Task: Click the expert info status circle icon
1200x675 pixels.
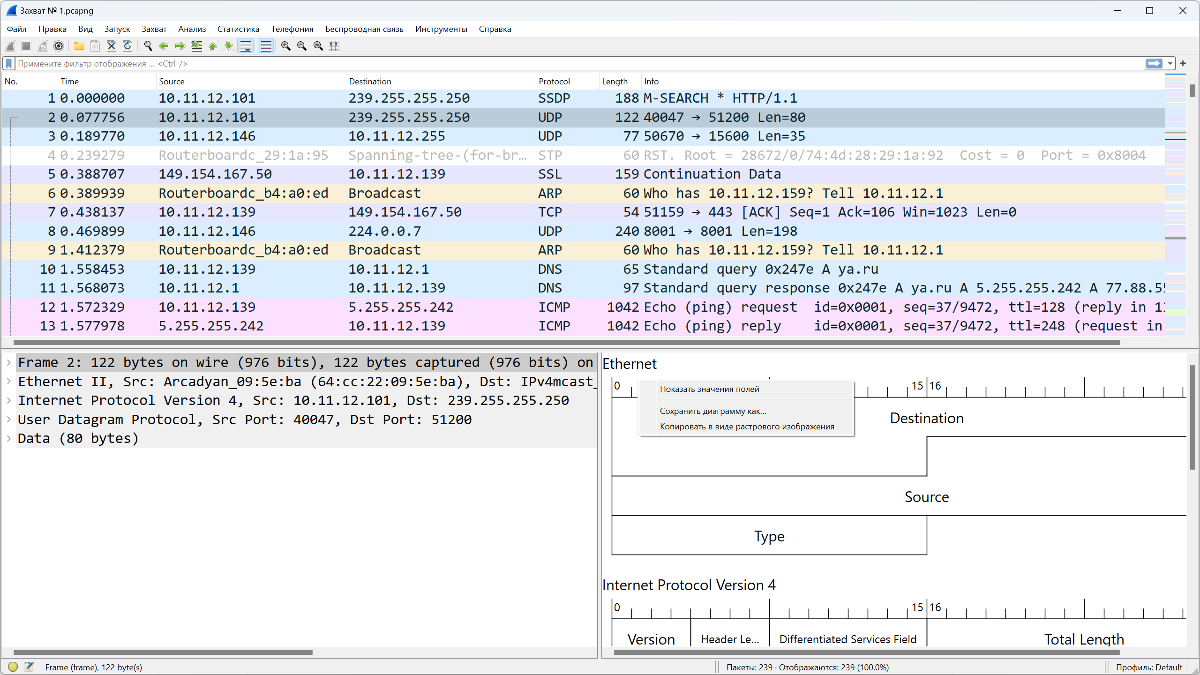Action: (13, 667)
